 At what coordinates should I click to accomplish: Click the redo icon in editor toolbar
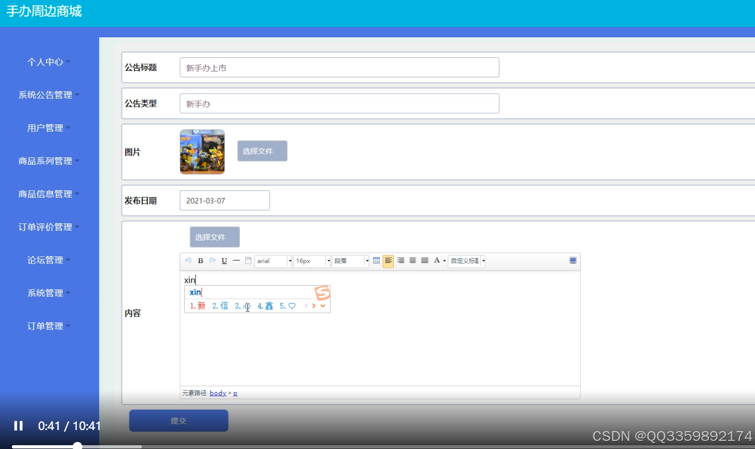[212, 261]
